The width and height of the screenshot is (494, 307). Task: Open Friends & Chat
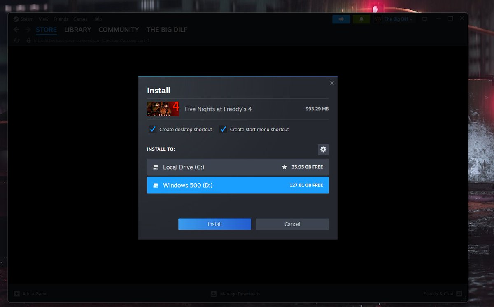[x=438, y=294]
